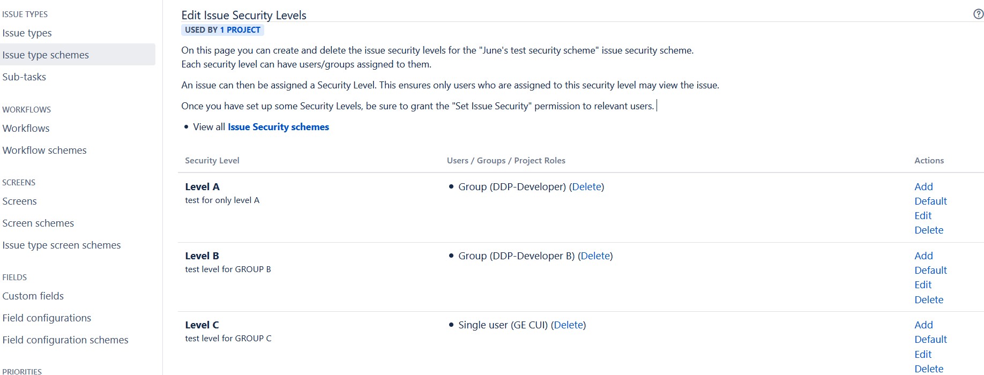This screenshot has width=984, height=375.
Task: Click the Users / Groups / Project Roles header
Action: (506, 160)
